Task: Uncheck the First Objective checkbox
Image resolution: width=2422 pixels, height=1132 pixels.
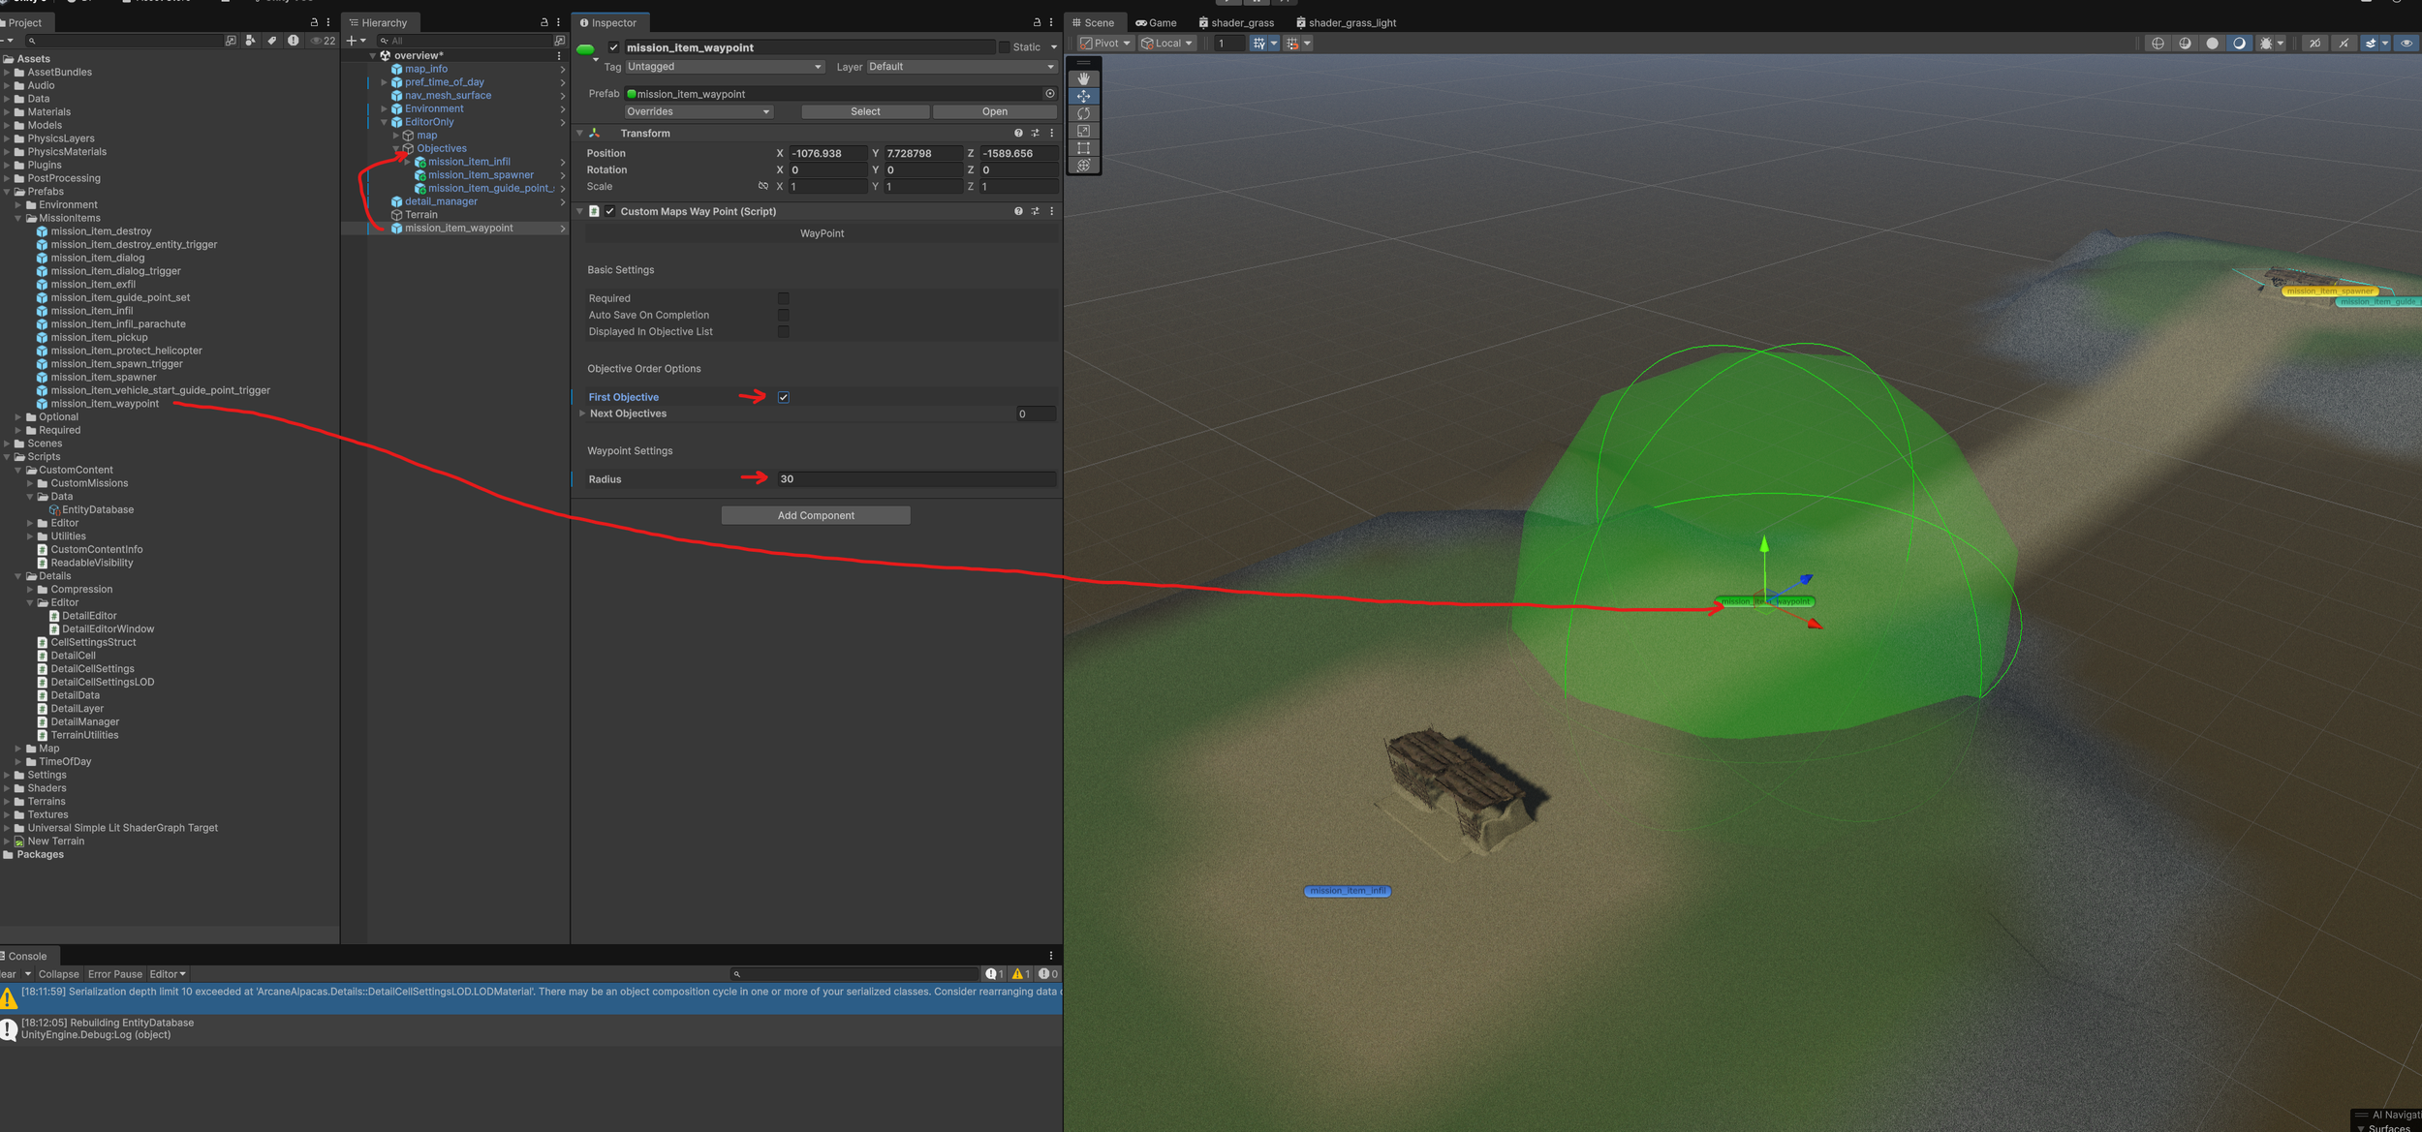Action: [783, 397]
